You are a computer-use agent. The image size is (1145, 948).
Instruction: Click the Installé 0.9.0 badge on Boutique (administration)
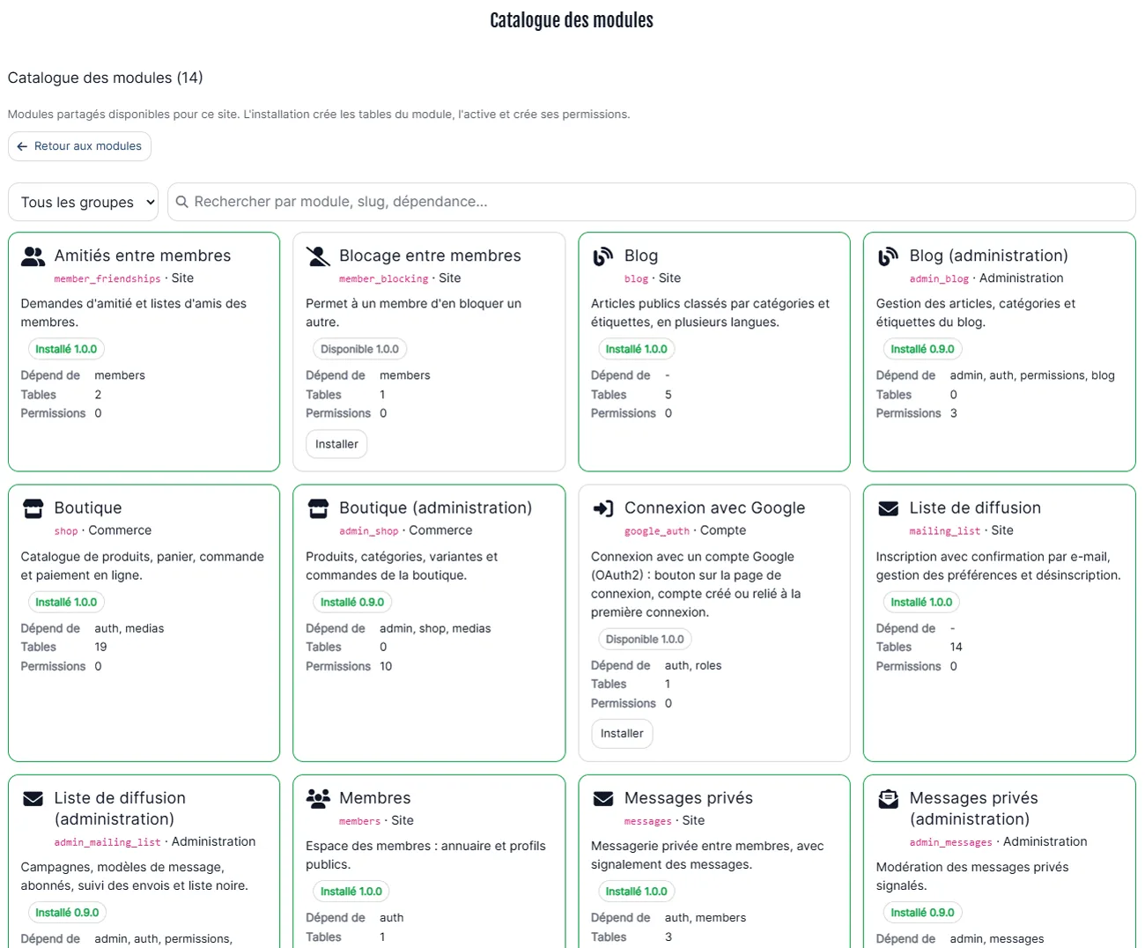351,602
